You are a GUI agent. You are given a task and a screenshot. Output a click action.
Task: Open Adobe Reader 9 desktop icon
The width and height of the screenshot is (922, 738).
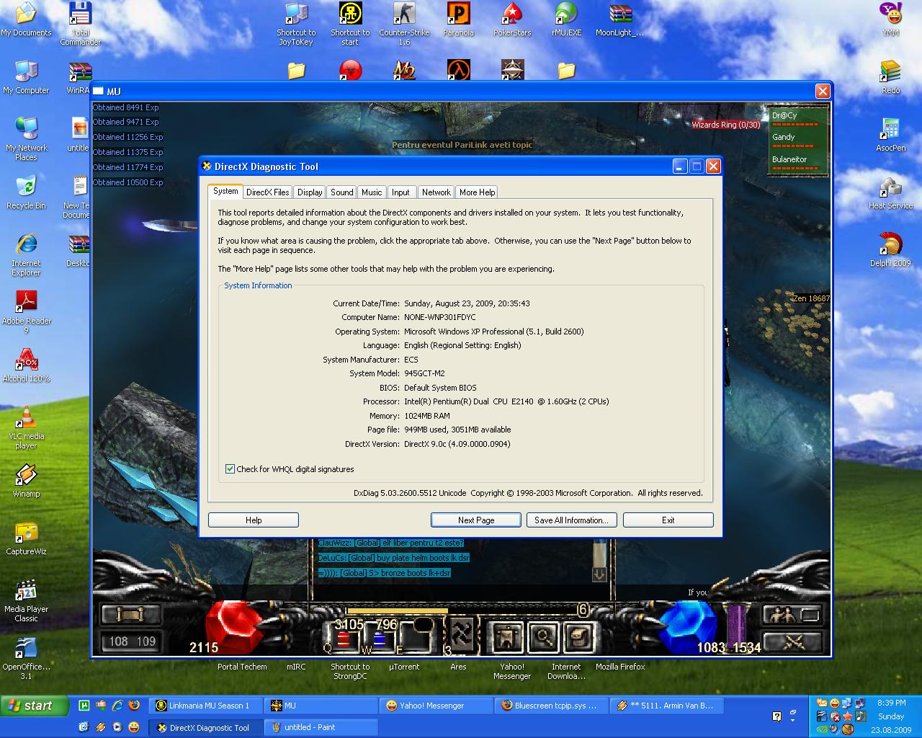pyautogui.click(x=26, y=311)
